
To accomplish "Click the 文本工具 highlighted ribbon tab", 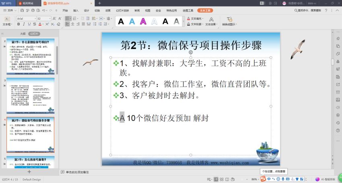I will click(205, 10).
